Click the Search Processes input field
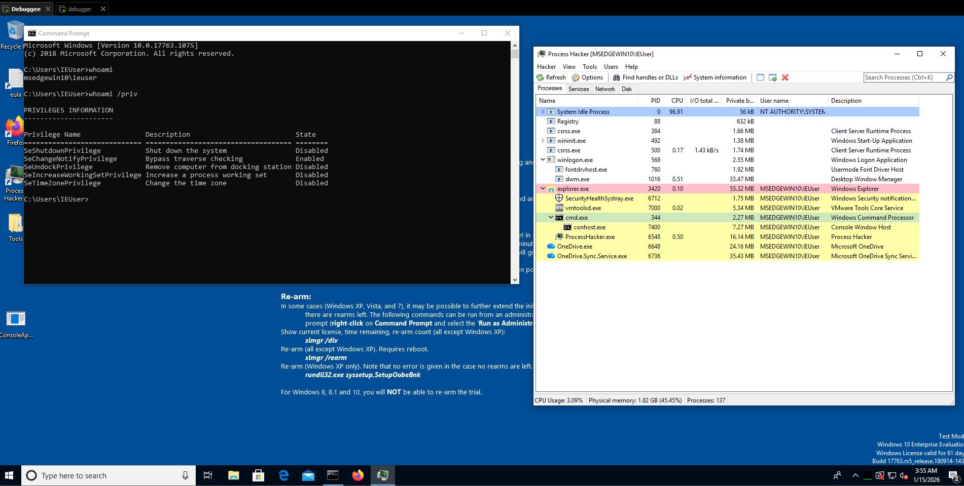Image resolution: width=964 pixels, height=486 pixels. tap(904, 77)
